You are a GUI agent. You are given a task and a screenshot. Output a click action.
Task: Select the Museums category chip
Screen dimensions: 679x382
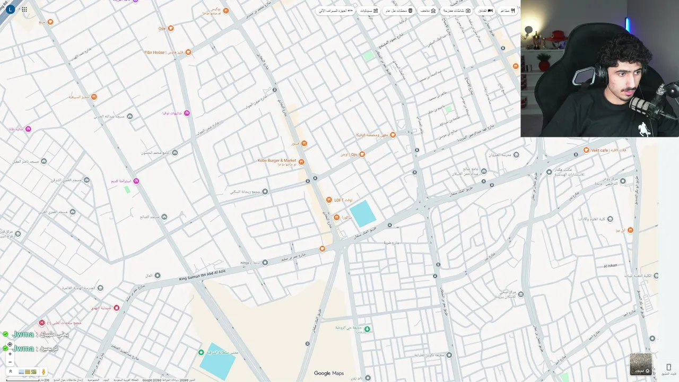pyautogui.click(x=427, y=11)
